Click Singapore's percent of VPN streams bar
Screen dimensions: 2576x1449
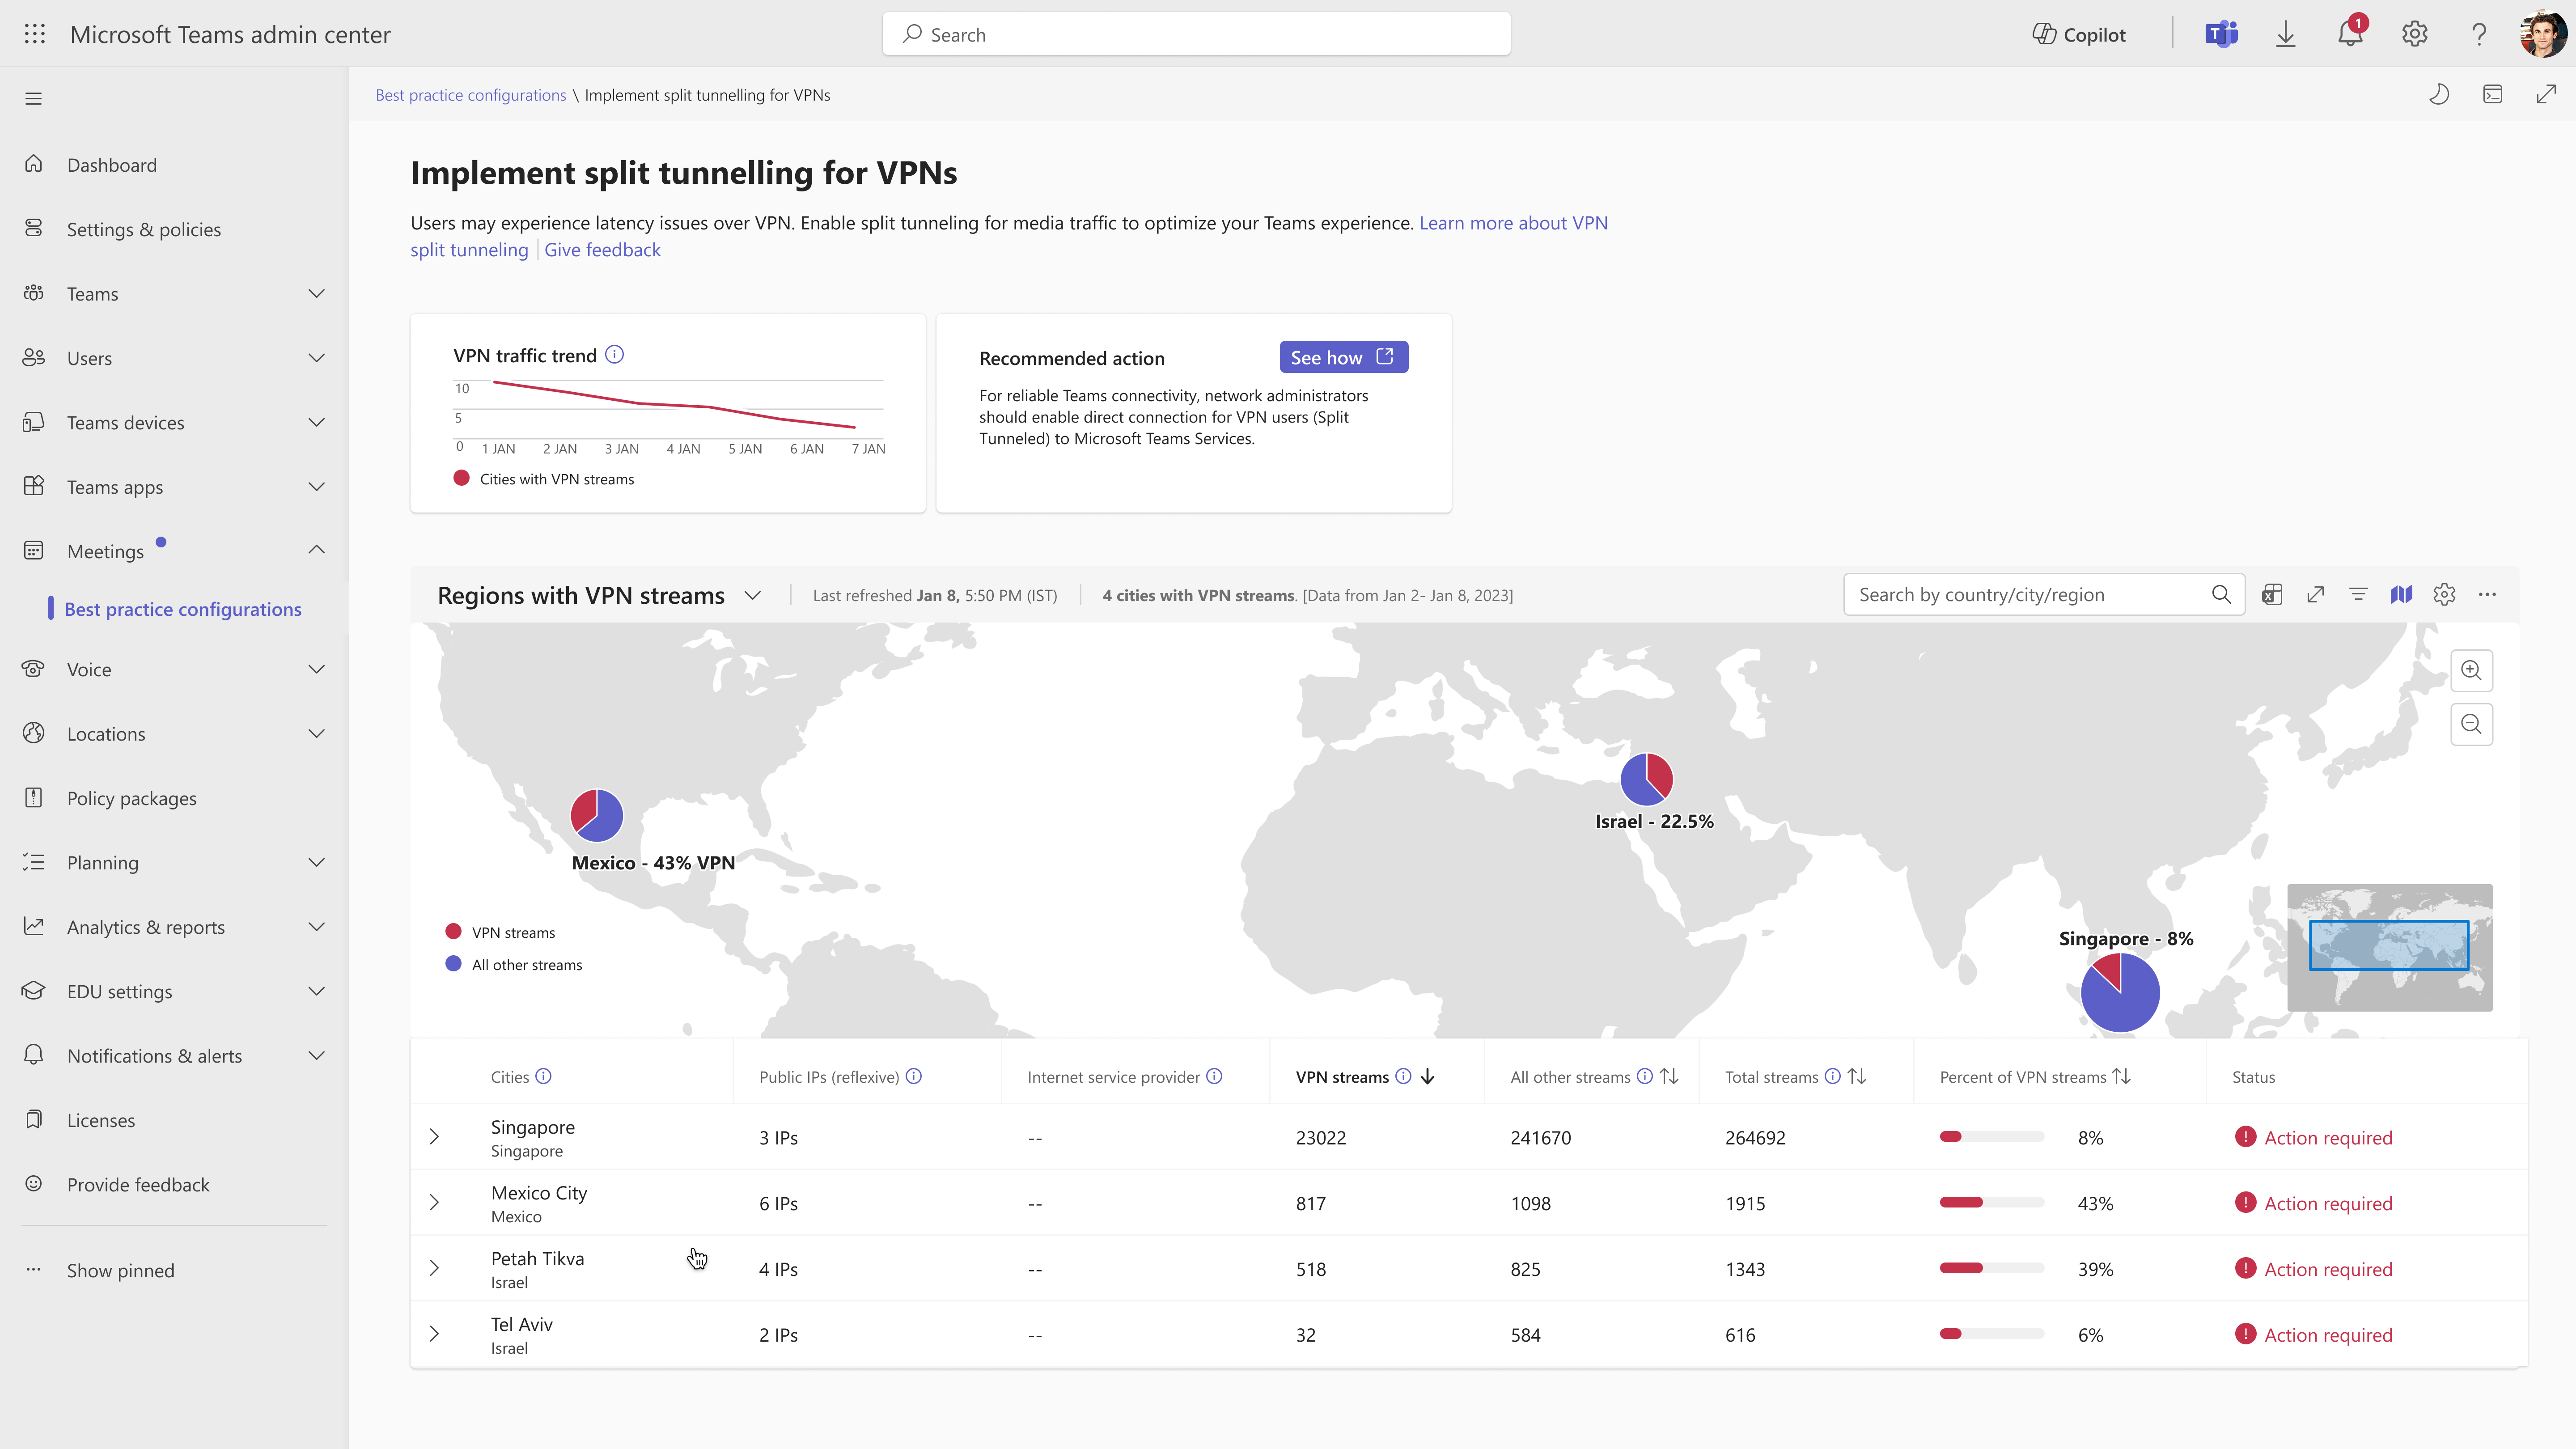coord(1991,1137)
